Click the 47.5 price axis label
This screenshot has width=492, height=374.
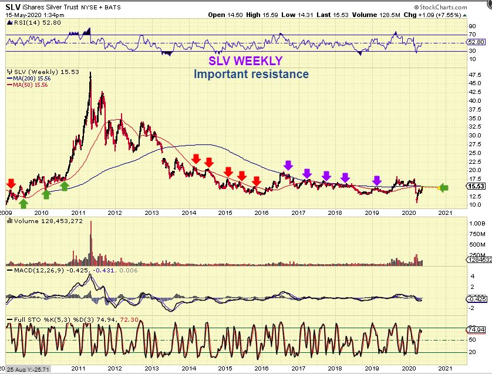coord(475,75)
